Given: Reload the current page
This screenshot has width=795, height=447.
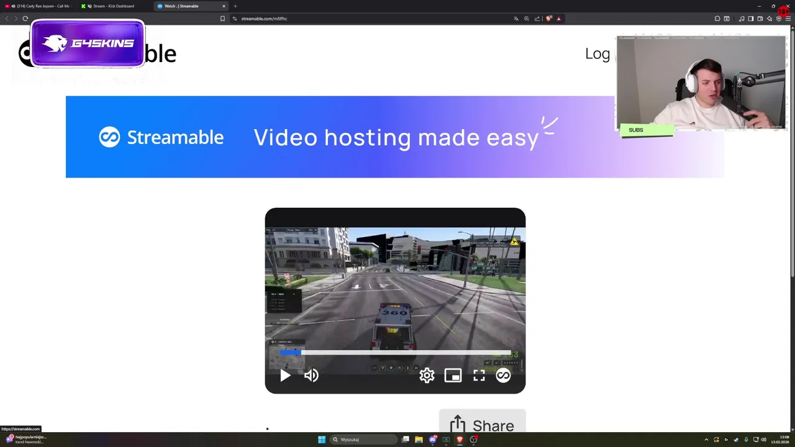Looking at the screenshot, I should coord(25,19).
